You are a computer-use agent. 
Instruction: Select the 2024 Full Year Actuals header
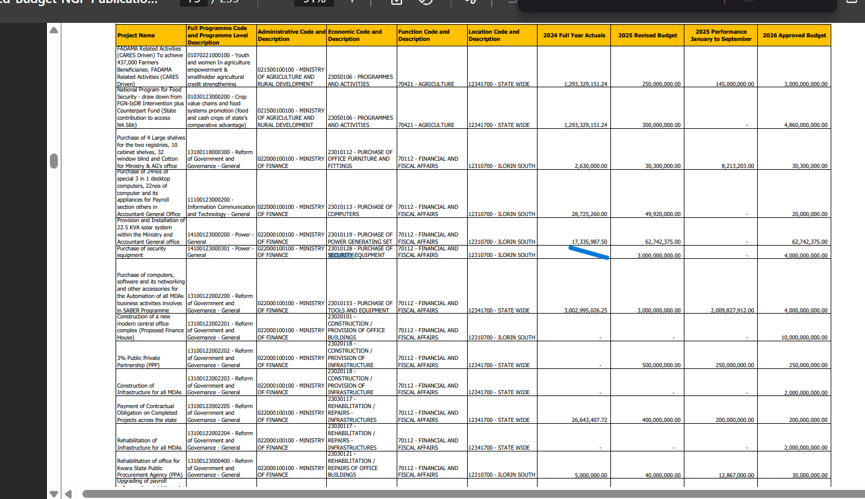point(574,36)
